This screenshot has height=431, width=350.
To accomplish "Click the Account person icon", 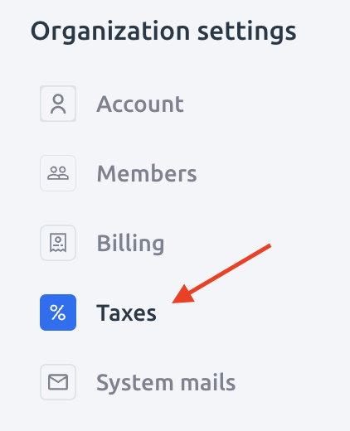I will pos(58,104).
